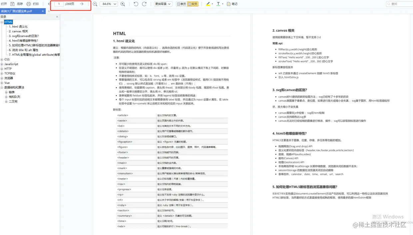This screenshot has width=413, height=235.
Task: Select 链表 in the outline tree
Action: point(12,92)
